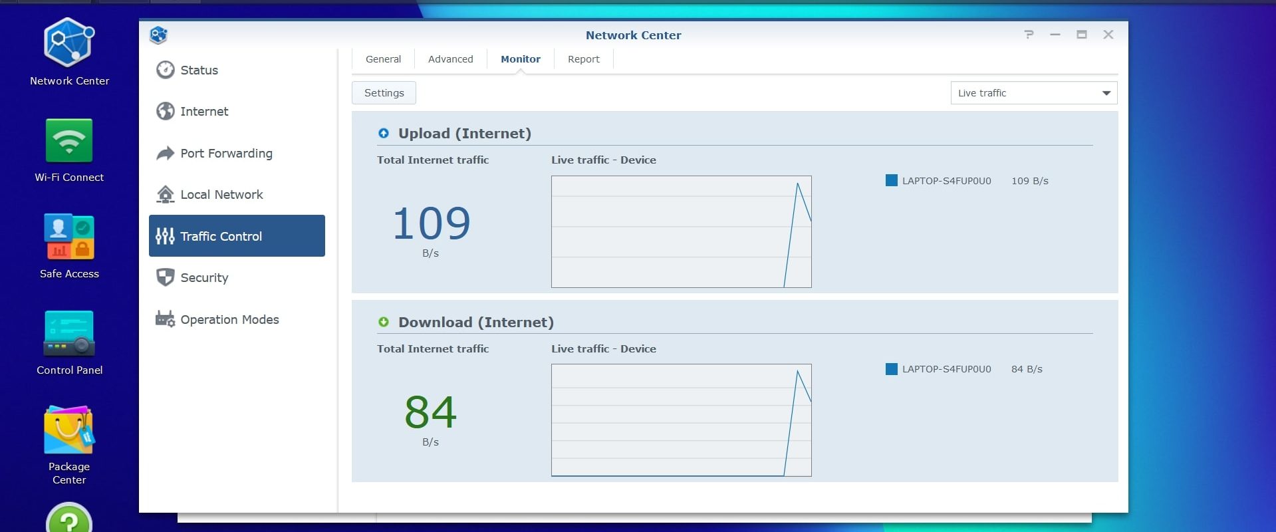Click the Security shield icon

click(x=165, y=277)
